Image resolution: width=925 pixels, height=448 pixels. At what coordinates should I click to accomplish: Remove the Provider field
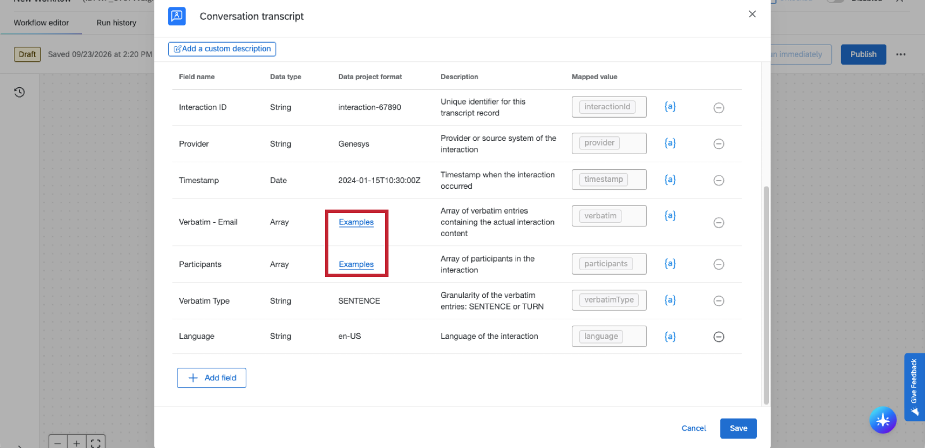pyautogui.click(x=719, y=144)
